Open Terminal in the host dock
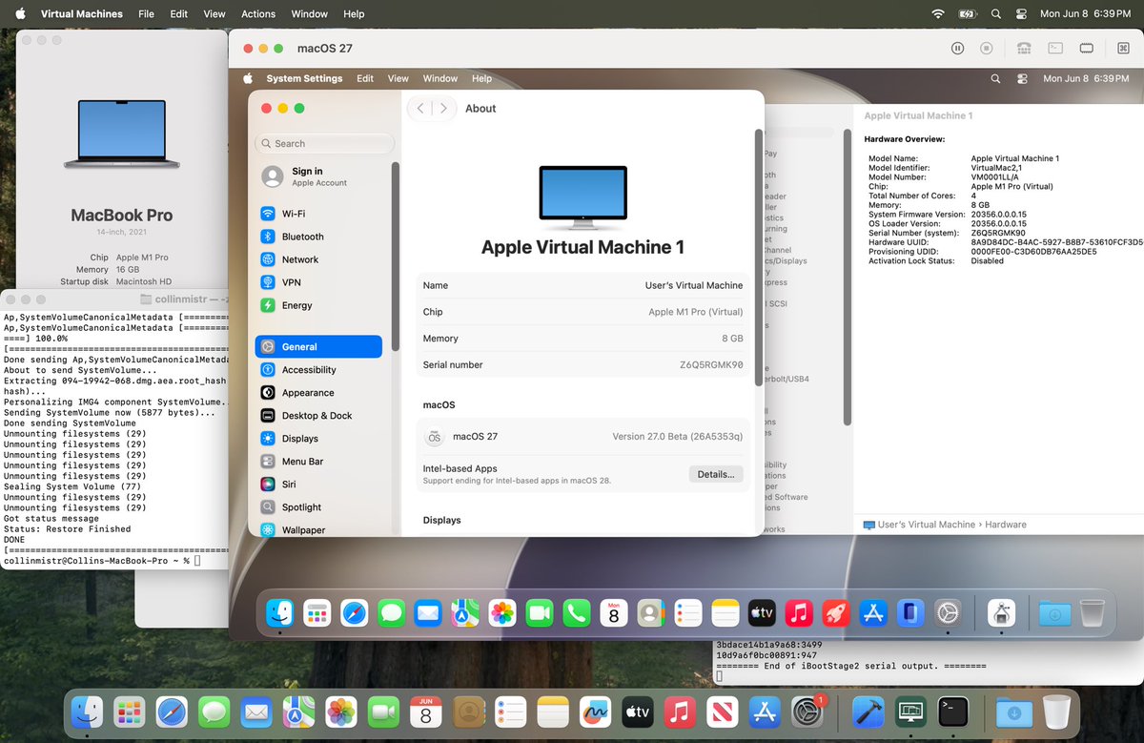 coord(953,712)
